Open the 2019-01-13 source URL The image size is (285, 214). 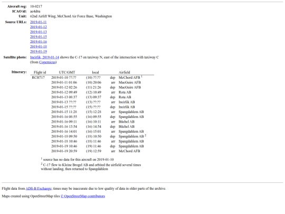point(39,32)
